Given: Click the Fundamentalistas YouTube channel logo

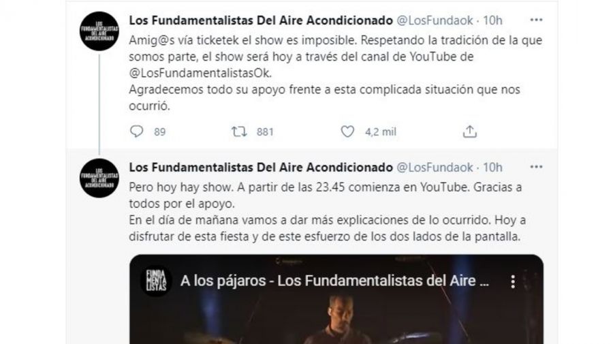Looking at the screenshot, I should click(157, 281).
